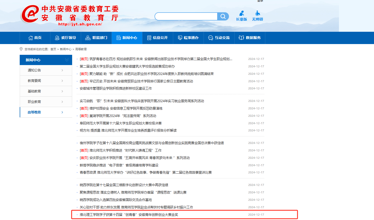This screenshot has height=220, width=374.
Task: Expand 基础教育 sidebar category
Action: [46, 91]
